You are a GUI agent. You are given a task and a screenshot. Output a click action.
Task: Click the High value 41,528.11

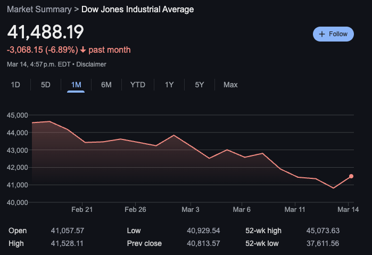[x=67, y=243]
